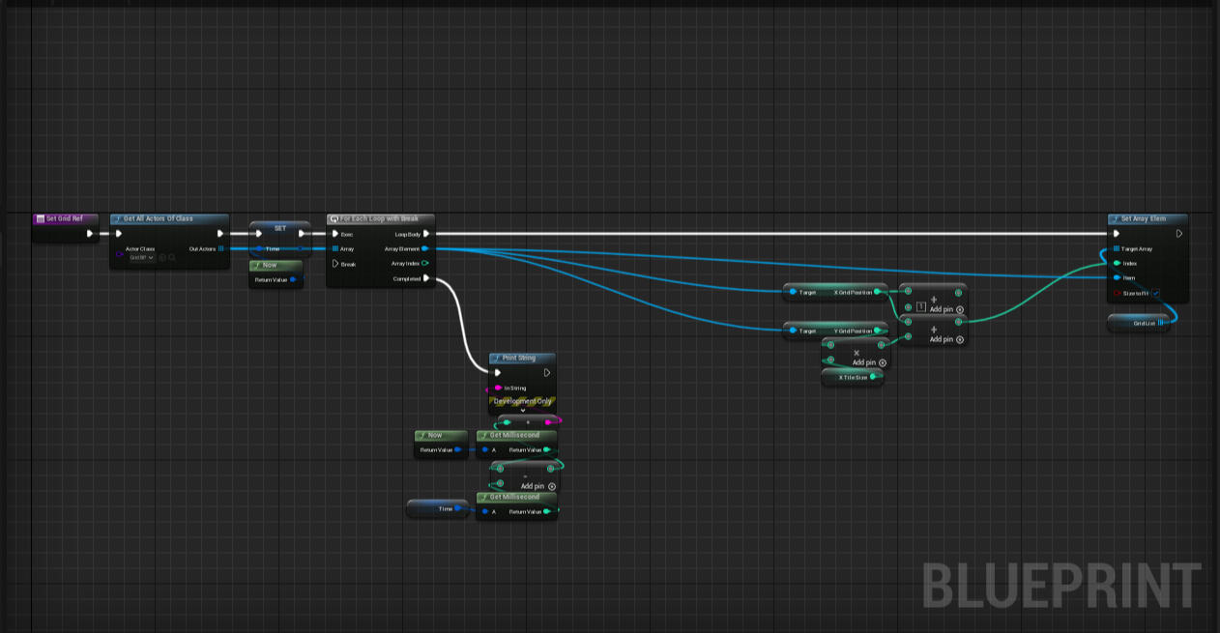
Task: Click the Completed exec pin on the loop
Action: pyautogui.click(x=426, y=278)
